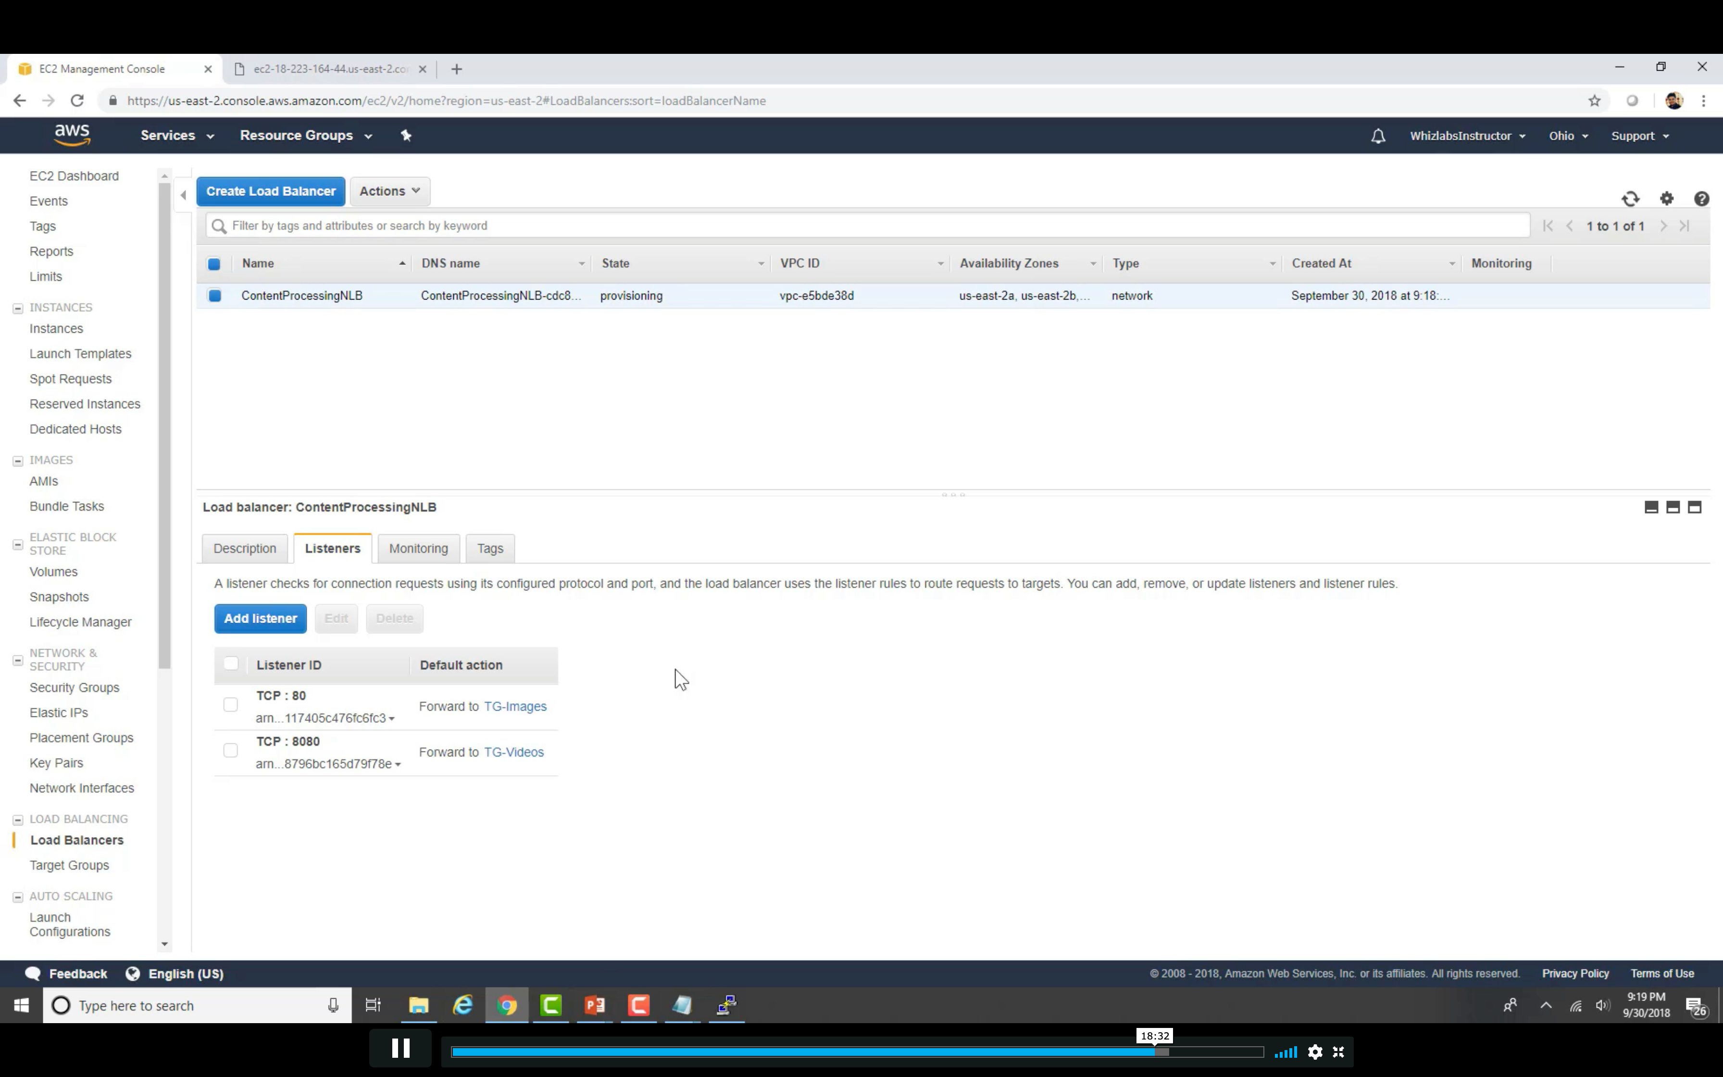The width and height of the screenshot is (1723, 1077).
Task: Expand the Services menu
Action: 176,135
